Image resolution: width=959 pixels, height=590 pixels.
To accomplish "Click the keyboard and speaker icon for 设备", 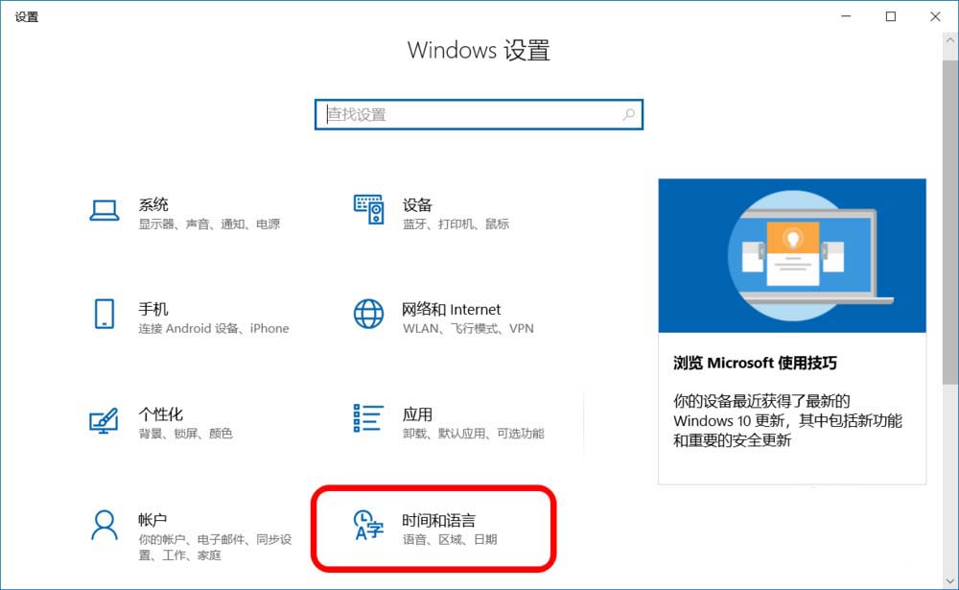I will (368, 210).
